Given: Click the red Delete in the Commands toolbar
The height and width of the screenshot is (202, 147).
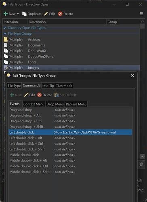Looking at the screenshot, I should coord(45,95).
